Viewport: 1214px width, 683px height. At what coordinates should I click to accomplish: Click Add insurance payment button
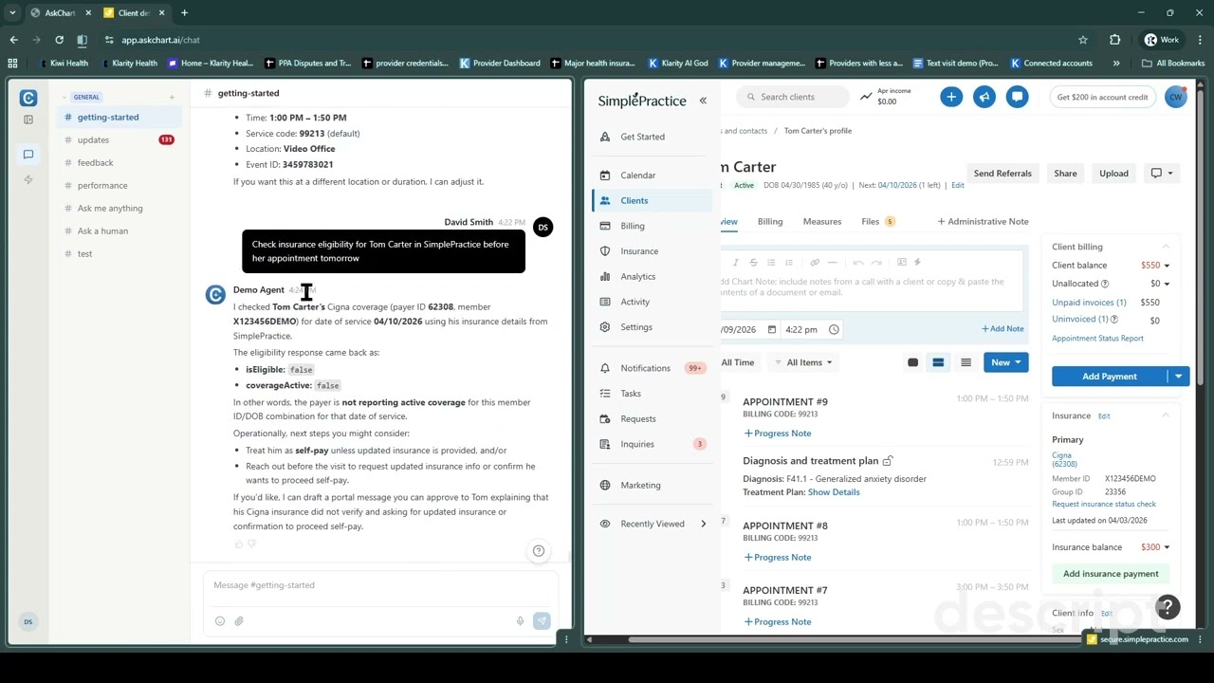tap(1111, 574)
